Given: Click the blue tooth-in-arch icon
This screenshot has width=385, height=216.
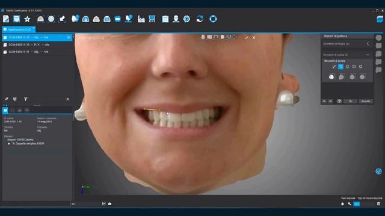Looking at the screenshot, I should point(107,19).
